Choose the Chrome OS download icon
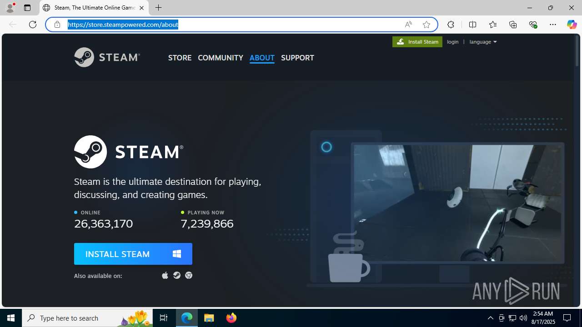The image size is (582, 327). pyautogui.click(x=189, y=275)
